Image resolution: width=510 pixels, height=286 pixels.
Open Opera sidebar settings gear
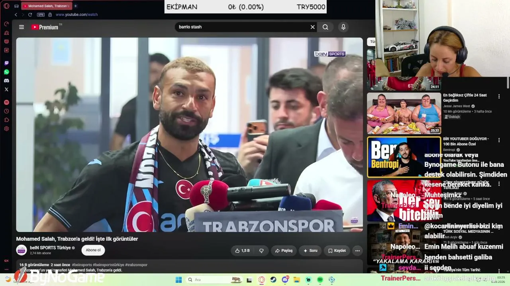[6, 129]
